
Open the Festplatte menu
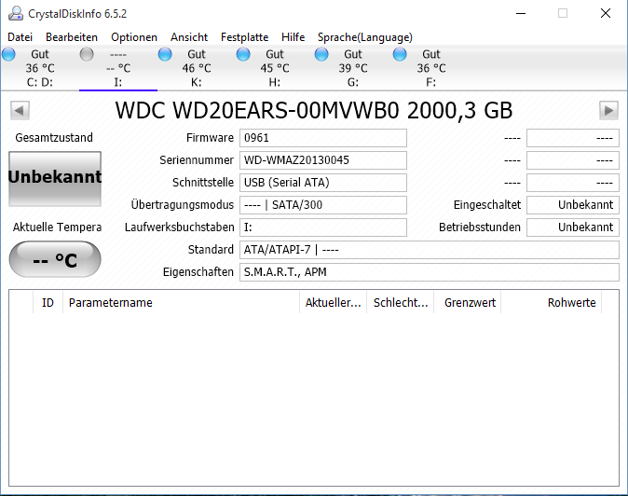point(245,37)
